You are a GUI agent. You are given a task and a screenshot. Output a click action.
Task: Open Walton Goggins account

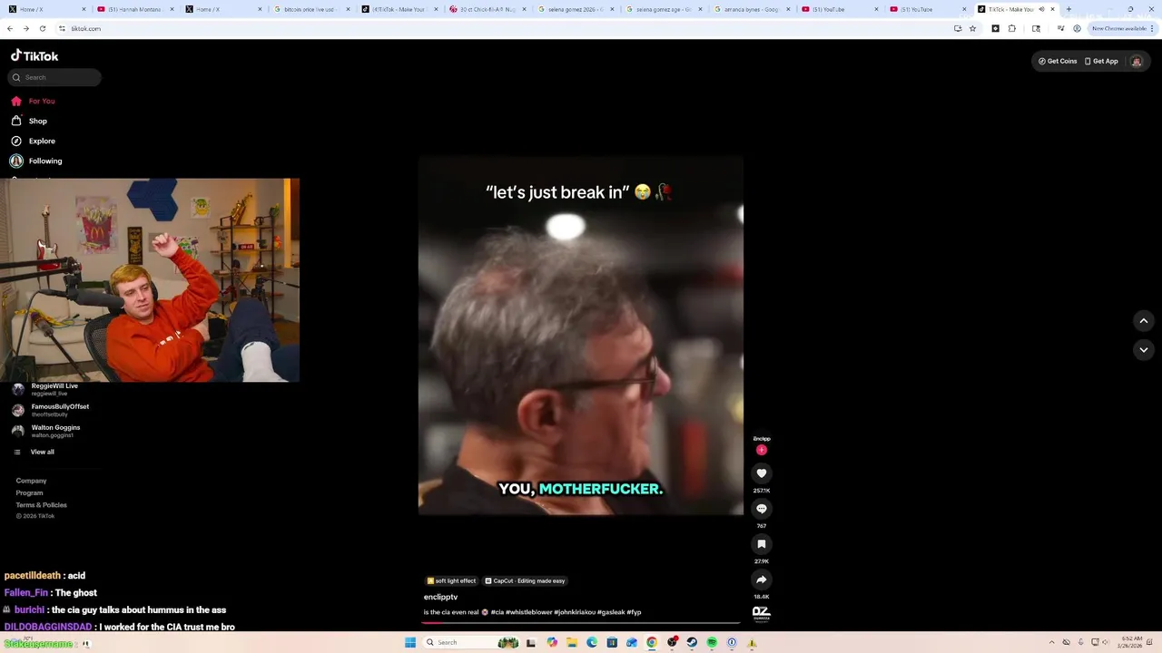(x=45, y=431)
